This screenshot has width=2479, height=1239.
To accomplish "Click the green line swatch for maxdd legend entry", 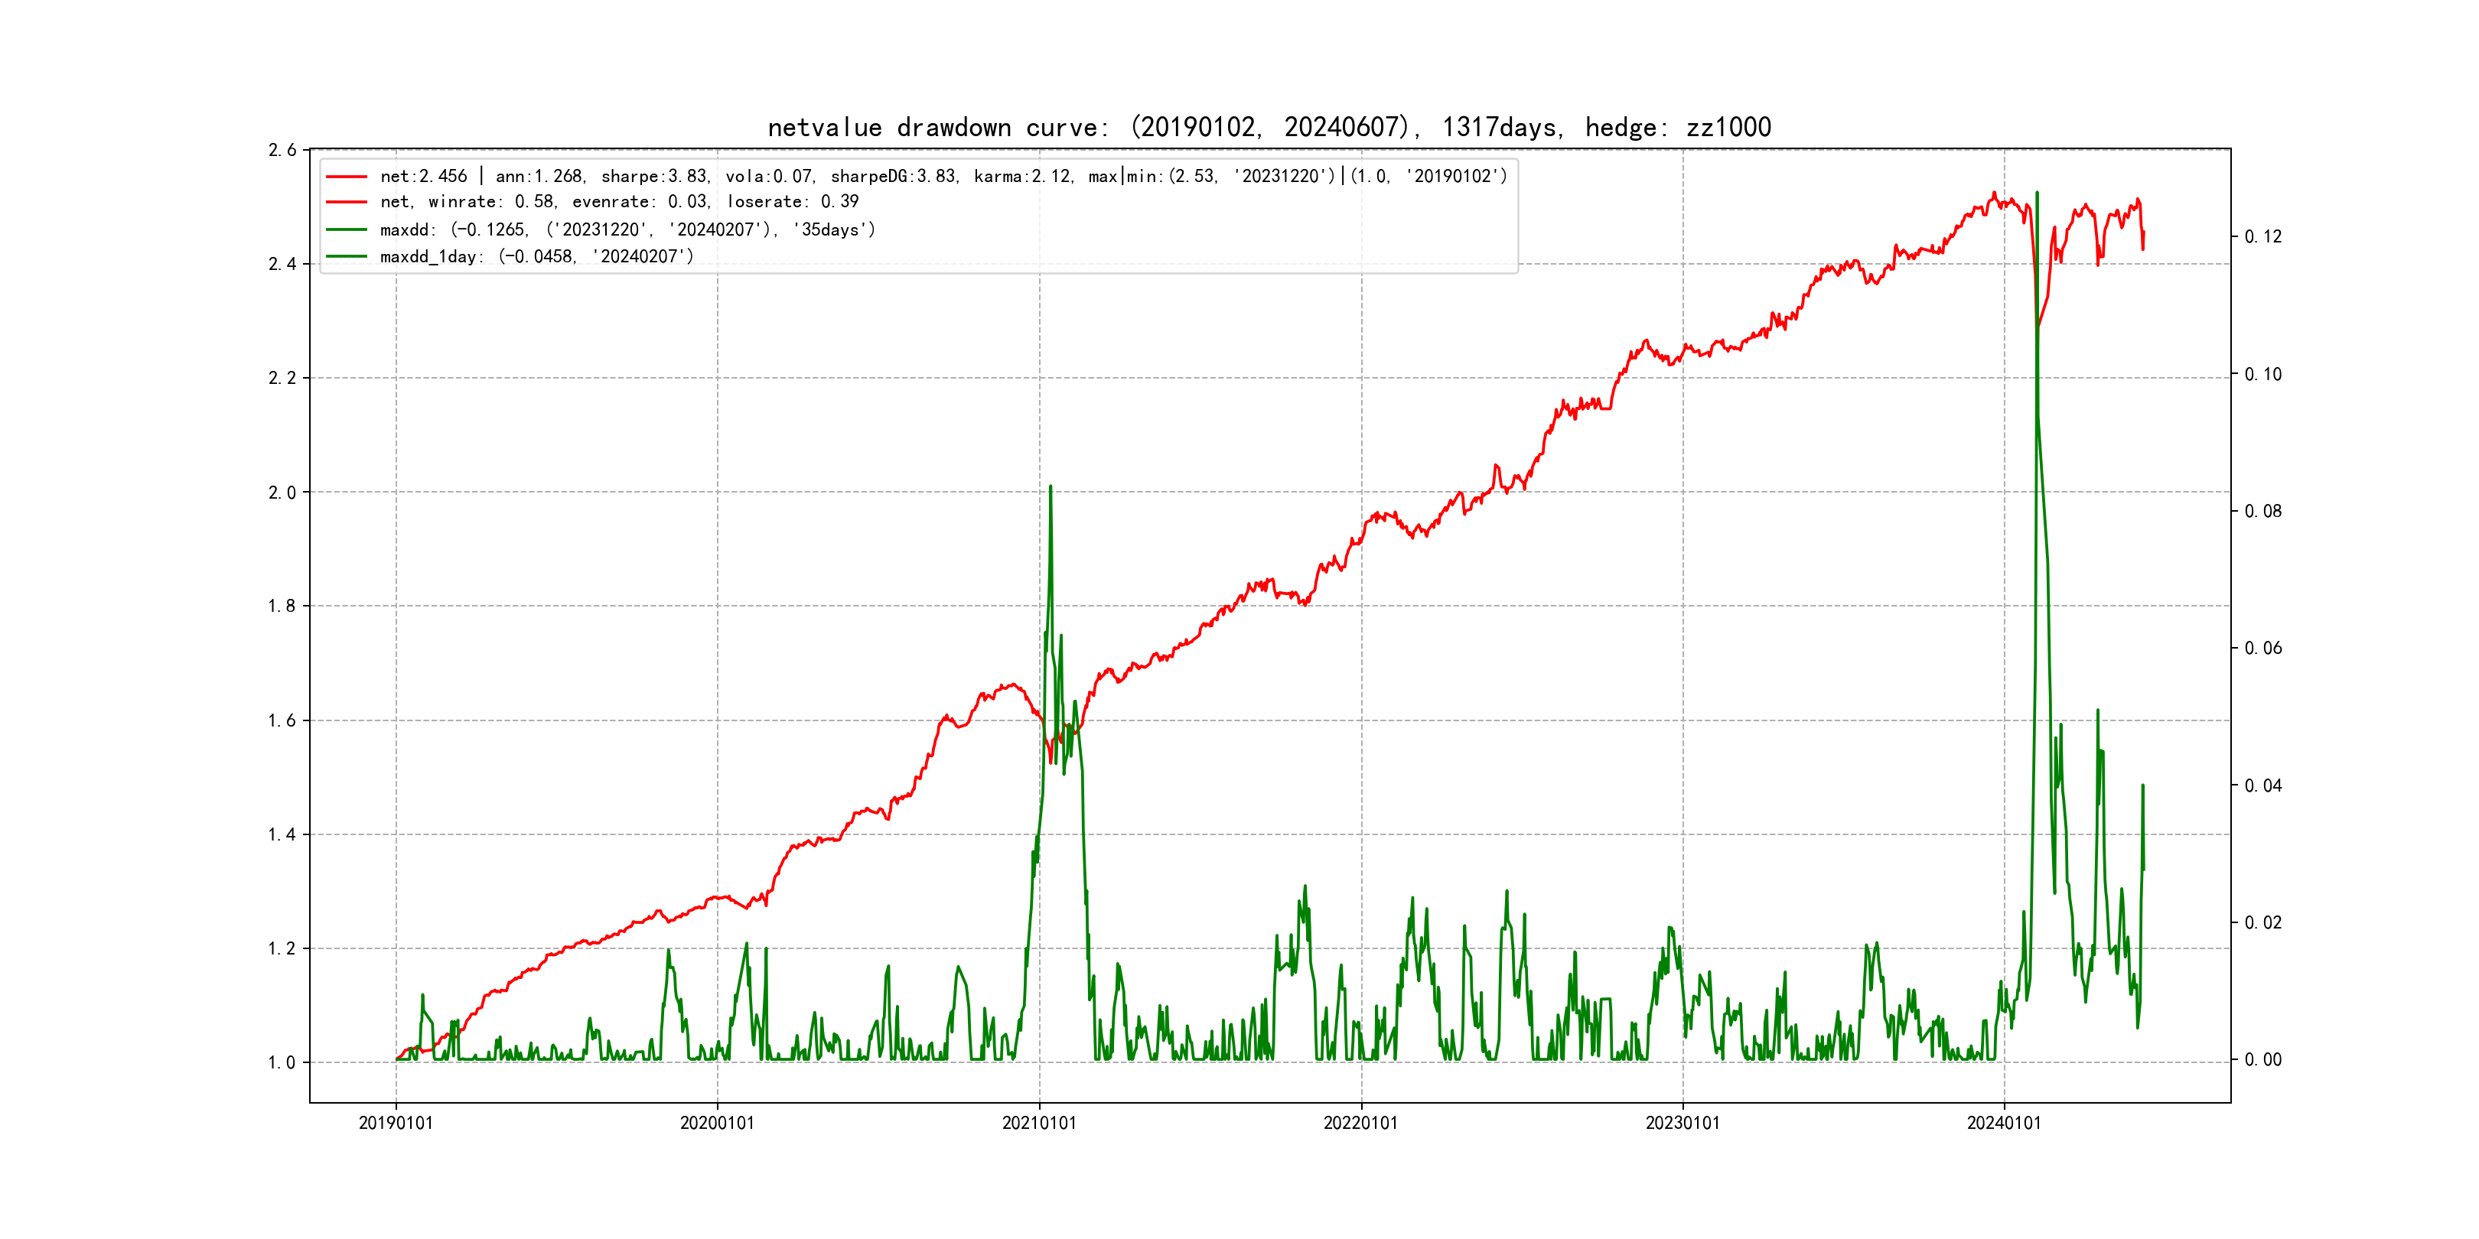I will coord(347,230).
